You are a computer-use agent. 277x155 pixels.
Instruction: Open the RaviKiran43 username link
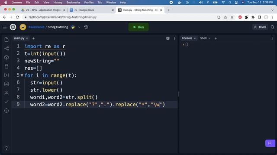pyautogui.click(x=36, y=27)
